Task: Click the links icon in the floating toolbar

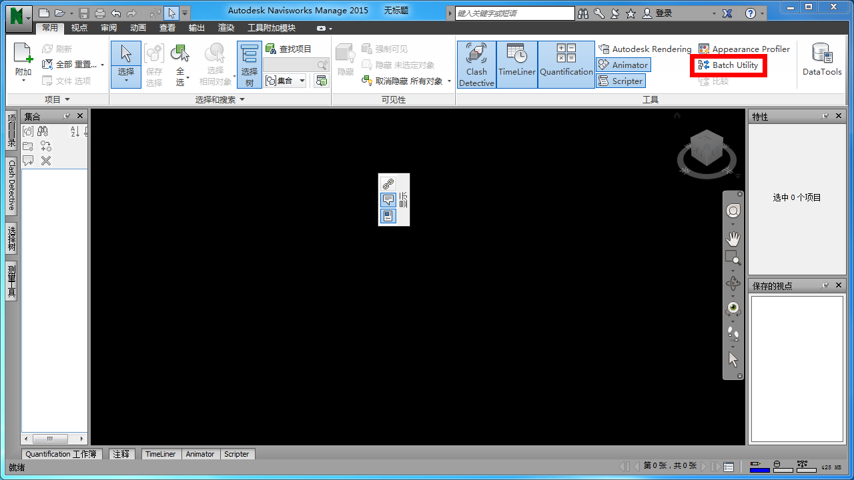Action: pyautogui.click(x=388, y=184)
